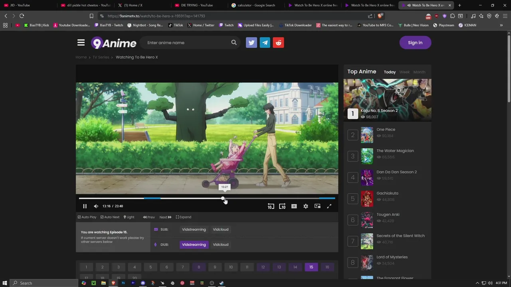
Task: Select episode 12
Action: 263,267
